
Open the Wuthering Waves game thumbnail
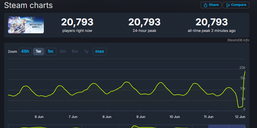click(26, 25)
